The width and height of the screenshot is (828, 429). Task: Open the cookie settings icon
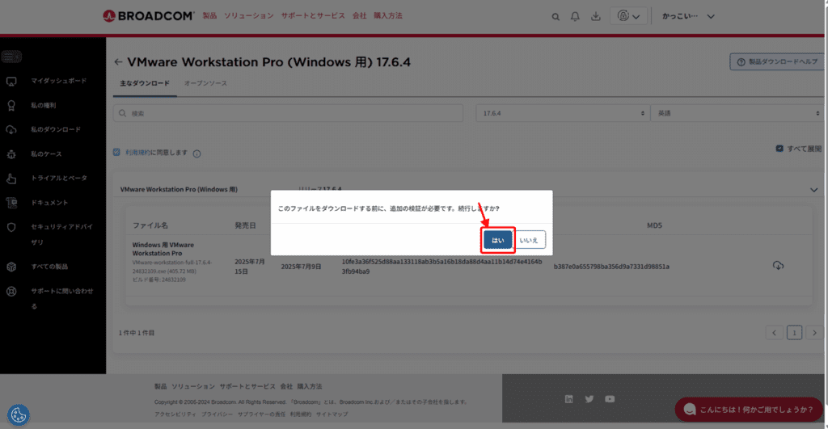pos(19,414)
